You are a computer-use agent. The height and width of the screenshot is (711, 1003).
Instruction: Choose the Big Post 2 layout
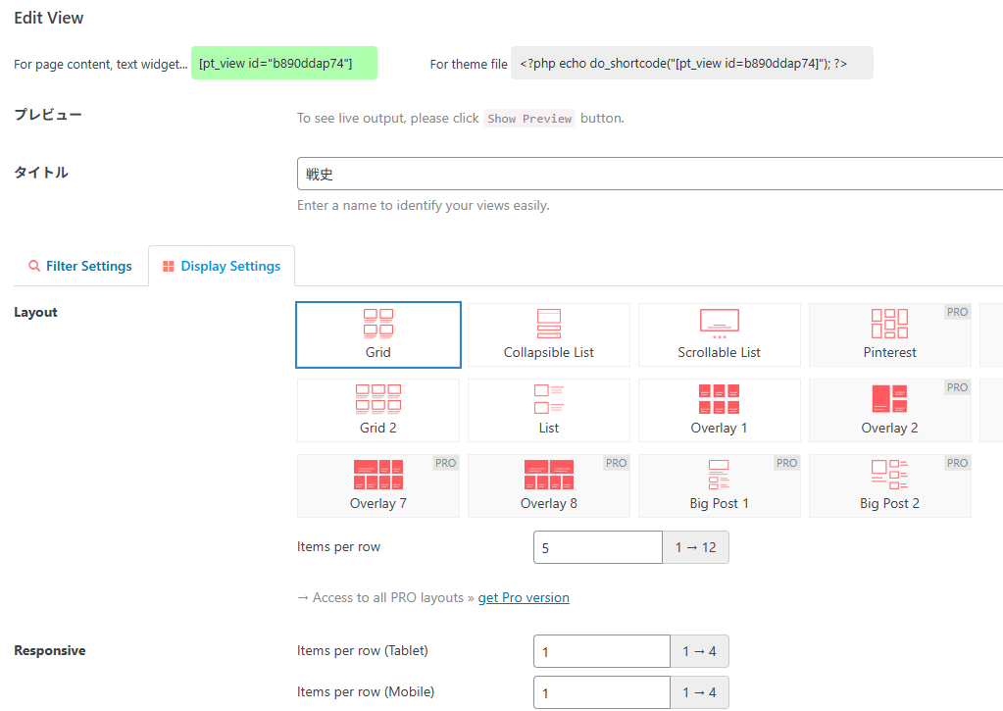pyautogui.click(x=889, y=485)
